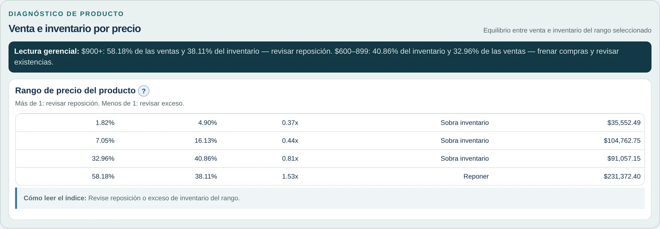Select the $104,762.75 amount cell
The image size is (660, 229).
[x=622, y=141]
